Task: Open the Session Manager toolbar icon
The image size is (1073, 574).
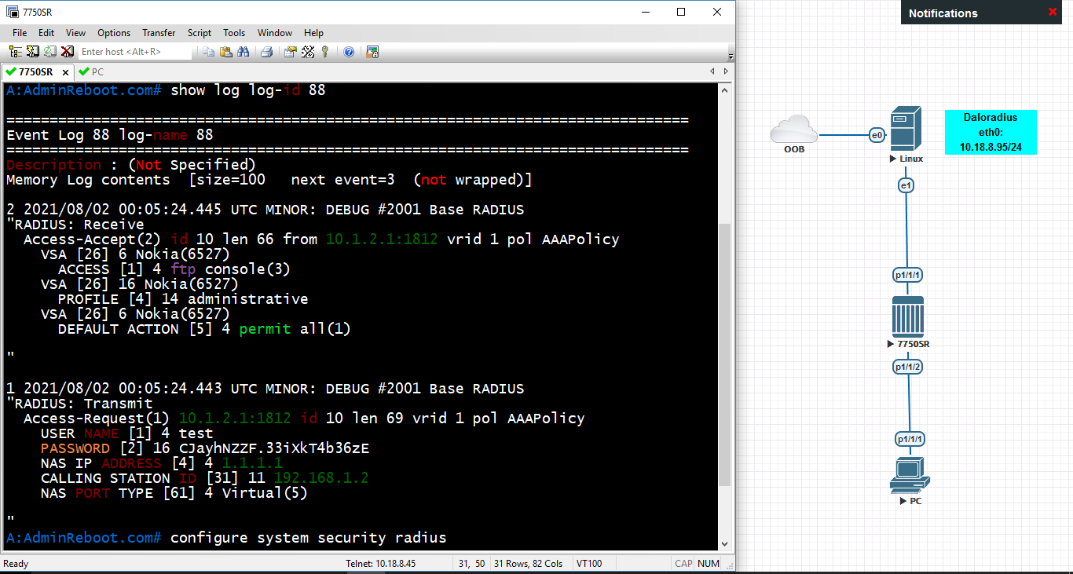Action: [16, 52]
